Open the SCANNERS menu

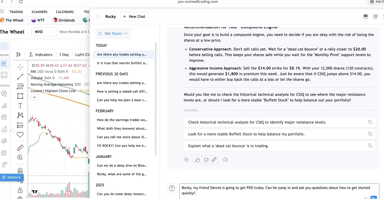(x=40, y=12)
